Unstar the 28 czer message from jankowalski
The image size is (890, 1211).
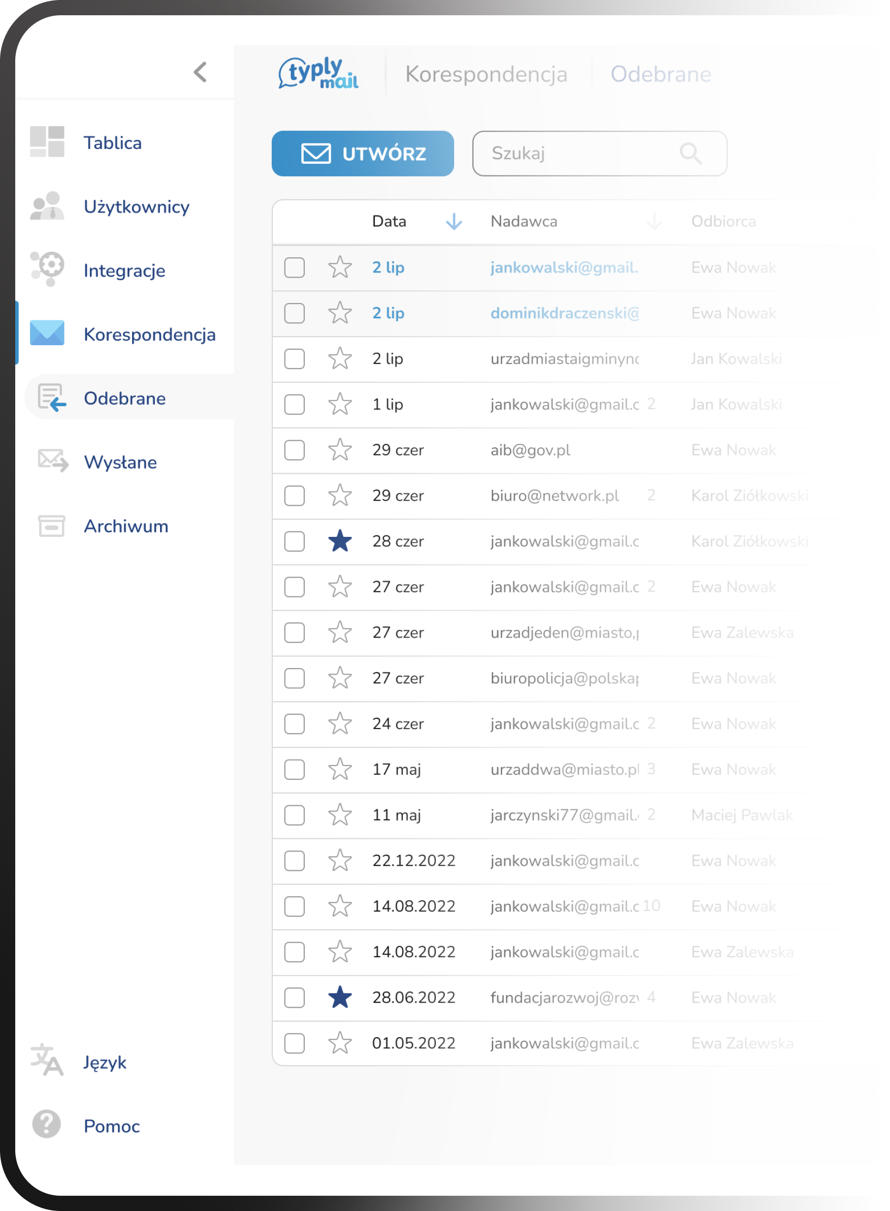pyautogui.click(x=341, y=541)
